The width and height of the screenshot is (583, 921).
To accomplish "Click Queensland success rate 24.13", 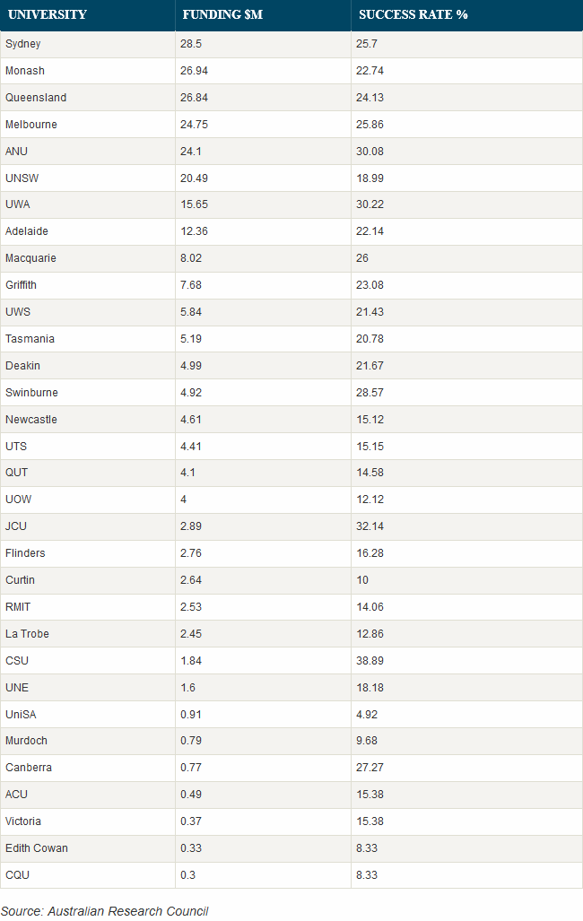I will [370, 98].
